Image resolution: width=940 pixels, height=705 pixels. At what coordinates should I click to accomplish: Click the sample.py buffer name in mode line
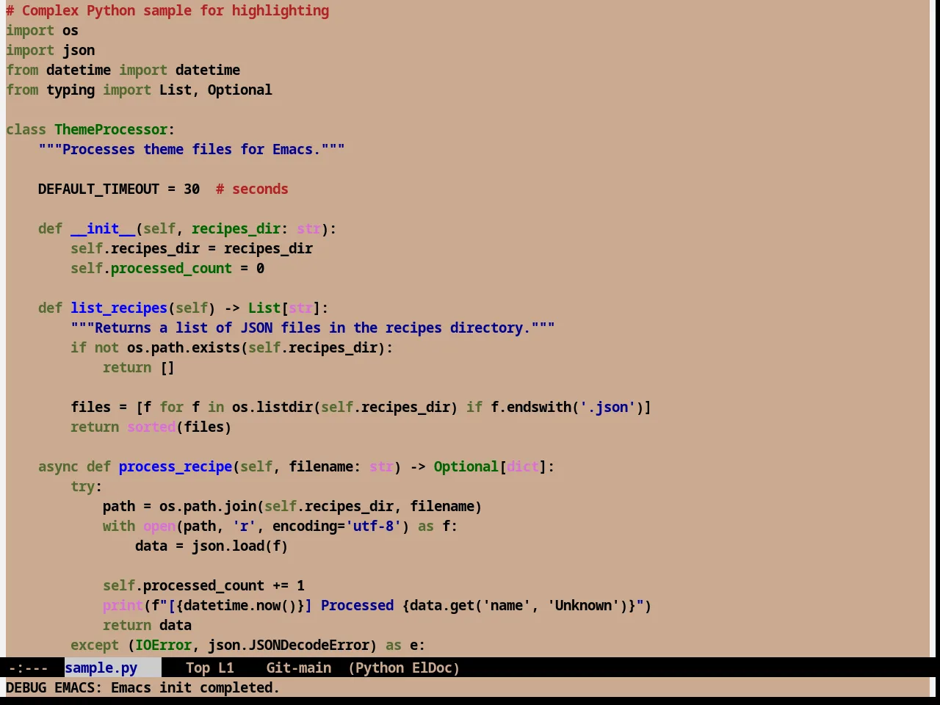pyautogui.click(x=101, y=668)
